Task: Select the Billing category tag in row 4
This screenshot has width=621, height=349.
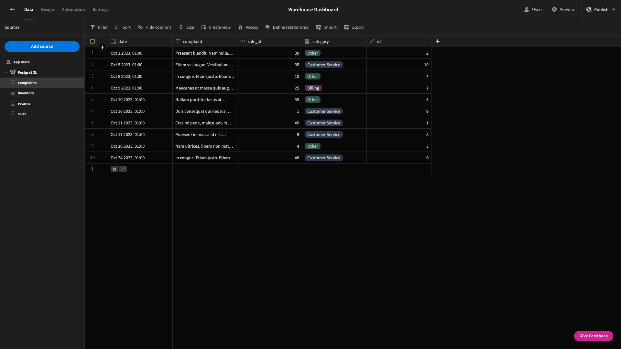Action: (313, 88)
